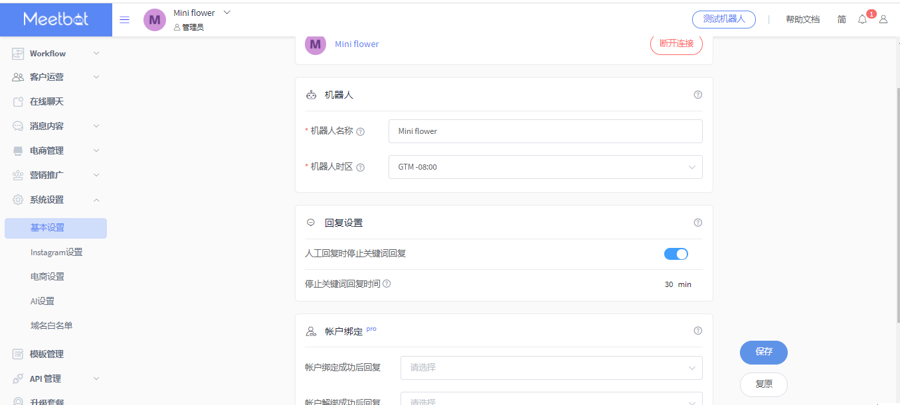
Task: Select 基本设置 in sidebar
Action: (x=56, y=228)
